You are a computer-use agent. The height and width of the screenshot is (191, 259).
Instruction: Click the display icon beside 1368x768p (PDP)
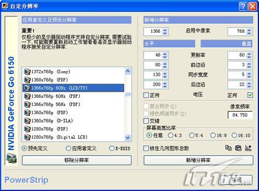coord(27,80)
